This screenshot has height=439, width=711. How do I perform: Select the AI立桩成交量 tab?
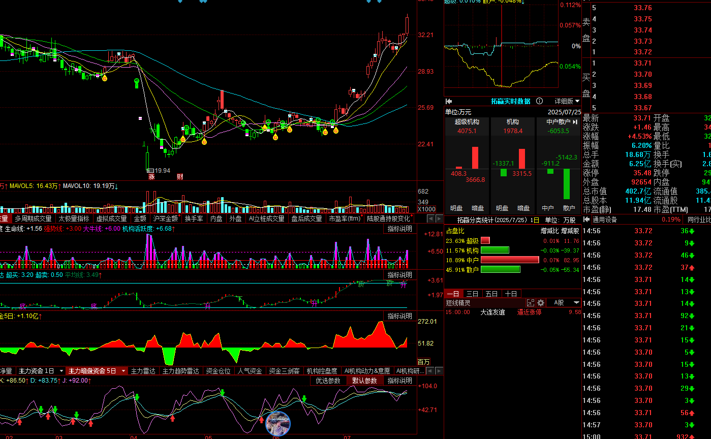tap(266, 218)
